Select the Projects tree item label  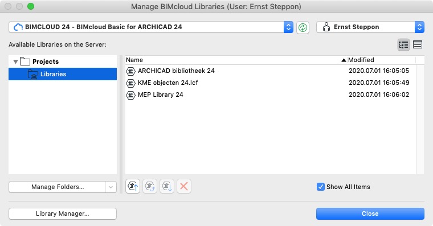click(46, 61)
